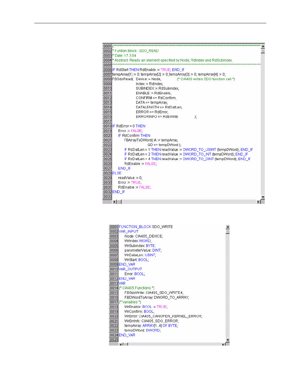Click the 'CiA405 Functions' comment

coord(137,288)
